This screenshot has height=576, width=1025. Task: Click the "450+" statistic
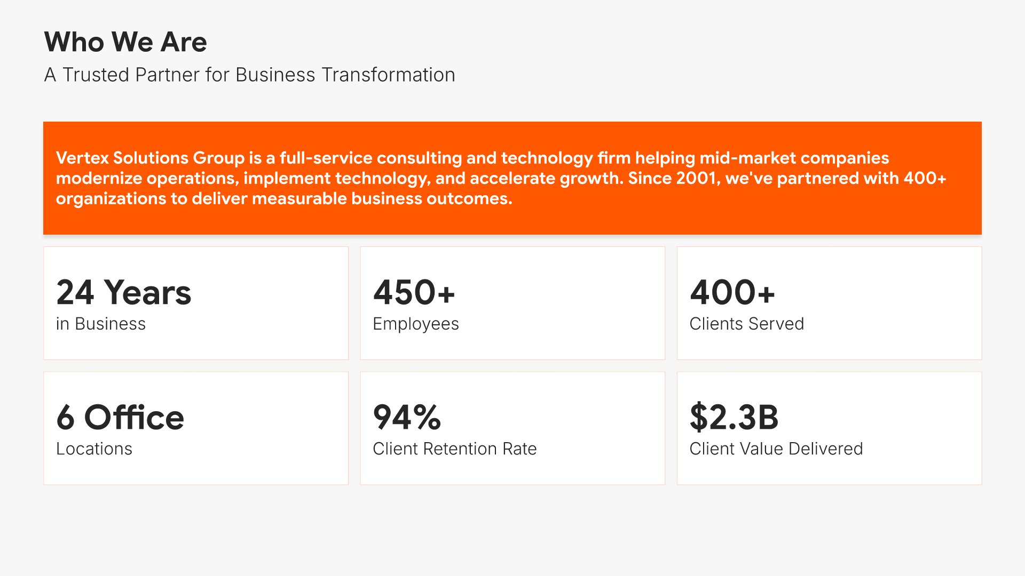point(414,292)
